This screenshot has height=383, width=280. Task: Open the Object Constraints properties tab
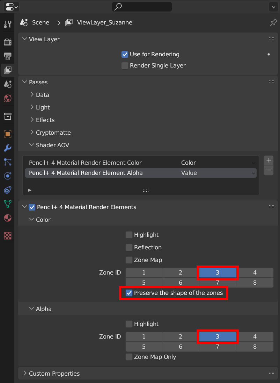pos(8,190)
